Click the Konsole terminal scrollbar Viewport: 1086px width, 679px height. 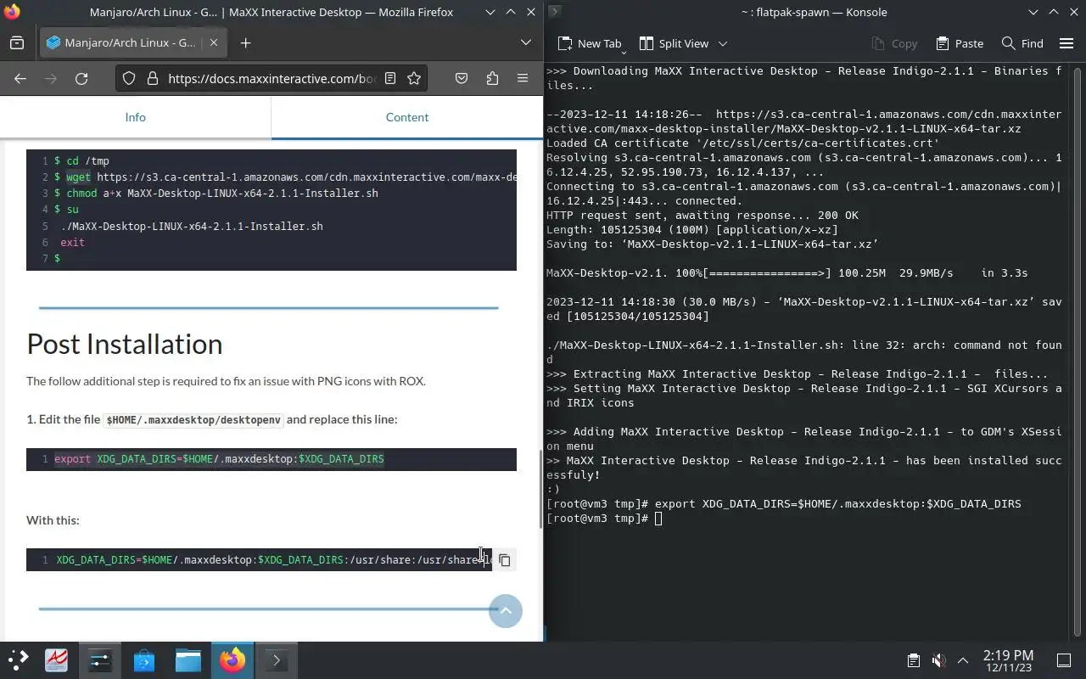point(1078,350)
